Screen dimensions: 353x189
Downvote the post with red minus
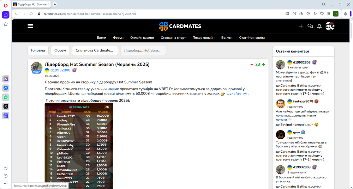point(252,65)
